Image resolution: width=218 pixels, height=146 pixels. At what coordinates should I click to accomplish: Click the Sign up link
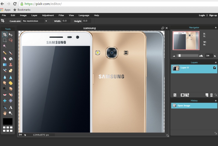tap(213, 15)
